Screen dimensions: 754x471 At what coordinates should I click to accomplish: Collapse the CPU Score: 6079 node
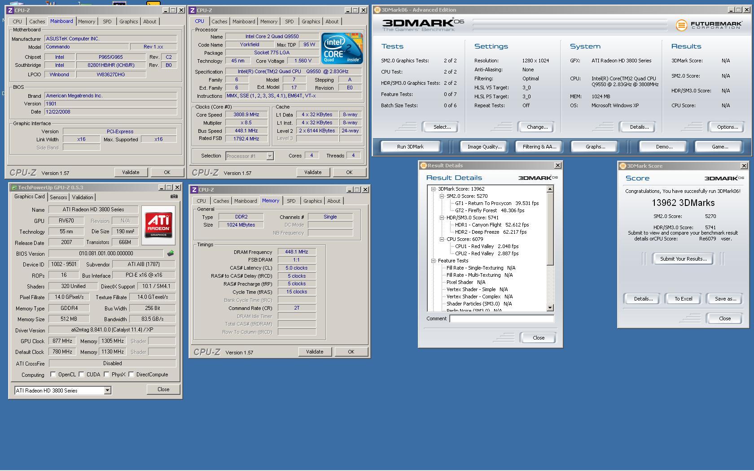442,239
